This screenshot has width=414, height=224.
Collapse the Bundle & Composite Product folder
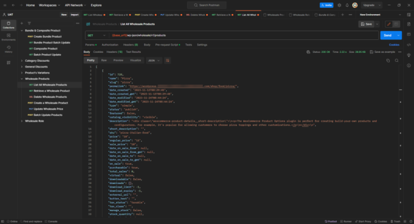[x=22, y=31]
